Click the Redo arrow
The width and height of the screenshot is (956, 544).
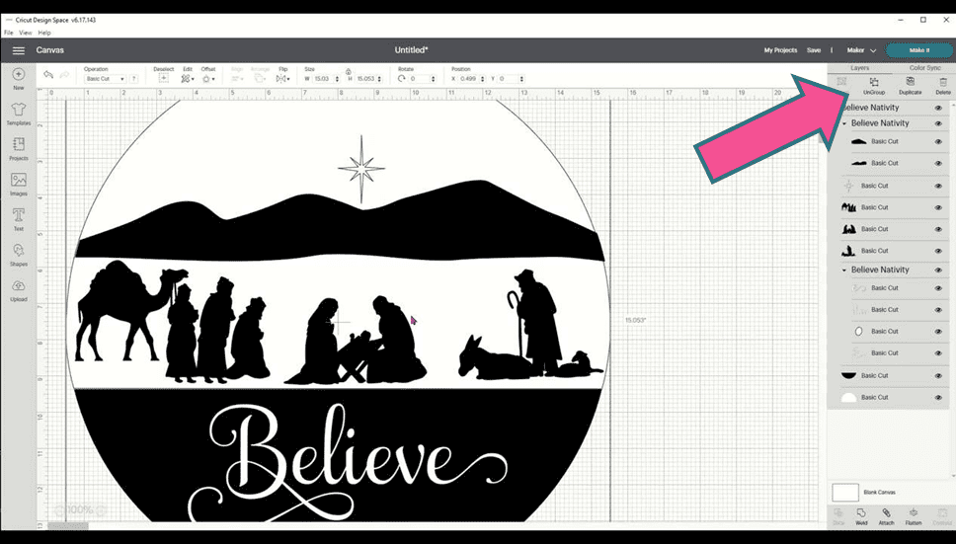[x=64, y=75]
